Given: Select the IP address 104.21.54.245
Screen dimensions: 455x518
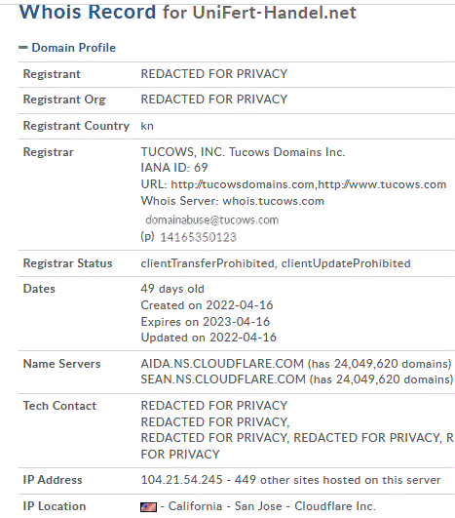Looking at the screenshot, I should pos(182,480).
